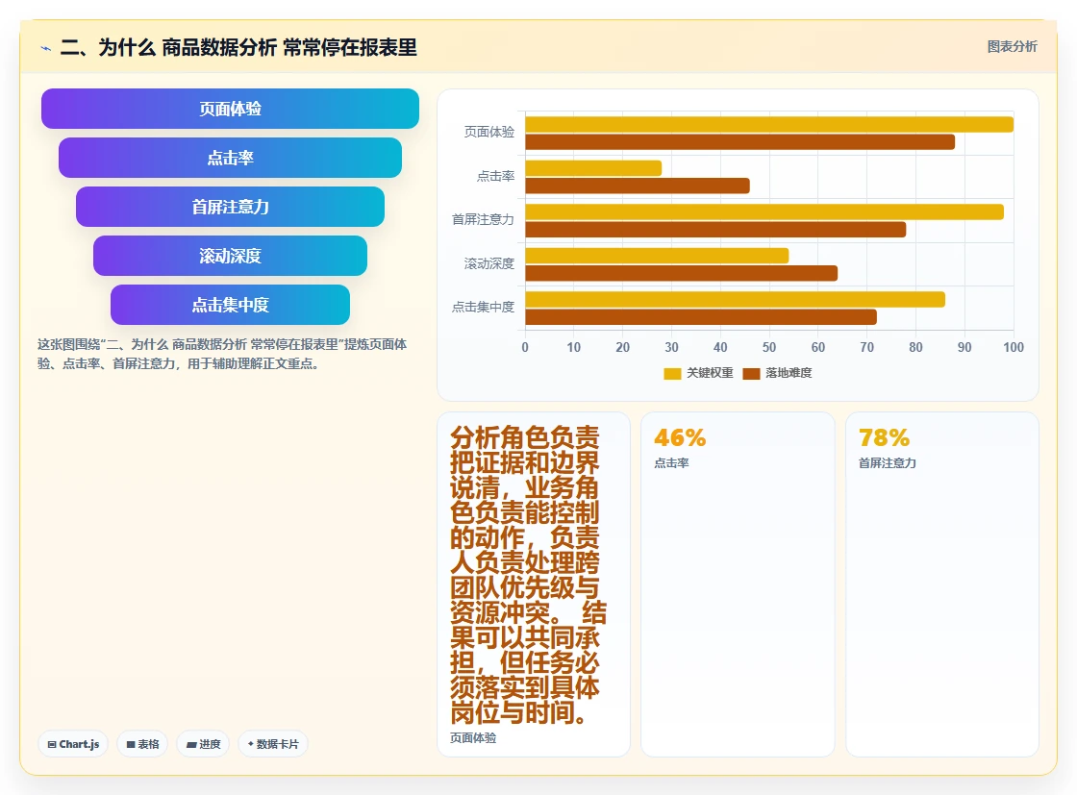Select the 点击集中度 funnel stage

coord(230,305)
